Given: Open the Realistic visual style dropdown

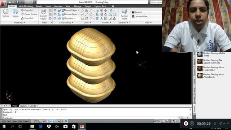Looking at the screenshot, I should (147, 12).
